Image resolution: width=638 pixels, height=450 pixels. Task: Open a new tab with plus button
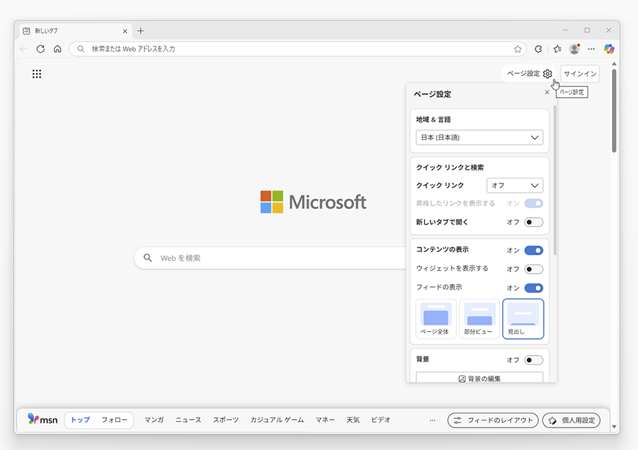141,31
